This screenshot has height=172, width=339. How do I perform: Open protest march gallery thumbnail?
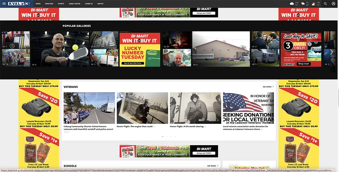point(16,58)
